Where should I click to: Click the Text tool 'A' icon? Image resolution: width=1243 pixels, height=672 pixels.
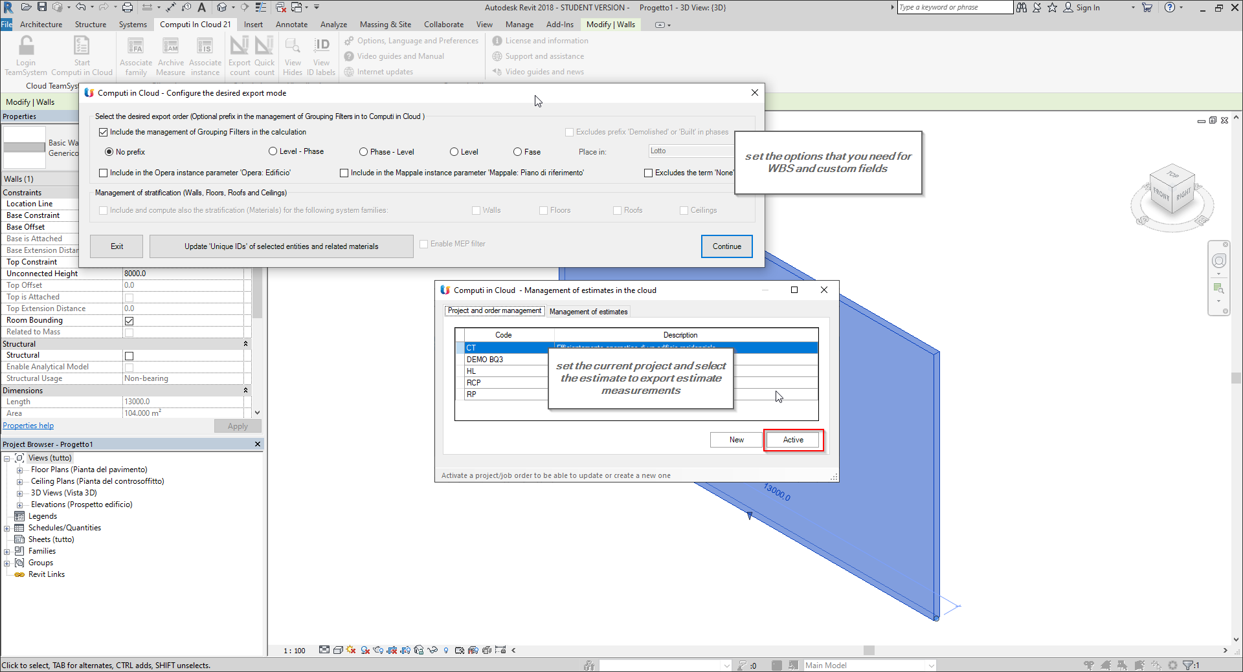pyautogui.click(x=201, y=7)
